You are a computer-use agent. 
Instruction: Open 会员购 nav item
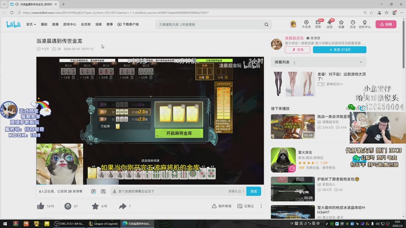click(86, 24)
